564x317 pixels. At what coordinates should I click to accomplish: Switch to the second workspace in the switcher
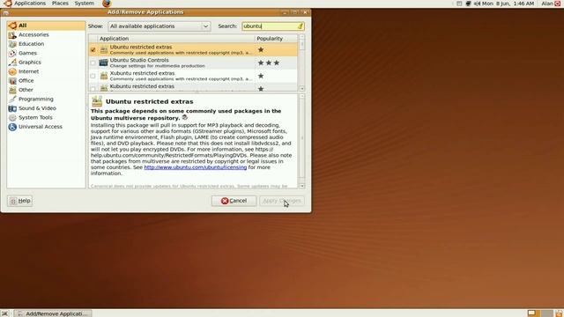pyautogui.click(x=546, y=313)
